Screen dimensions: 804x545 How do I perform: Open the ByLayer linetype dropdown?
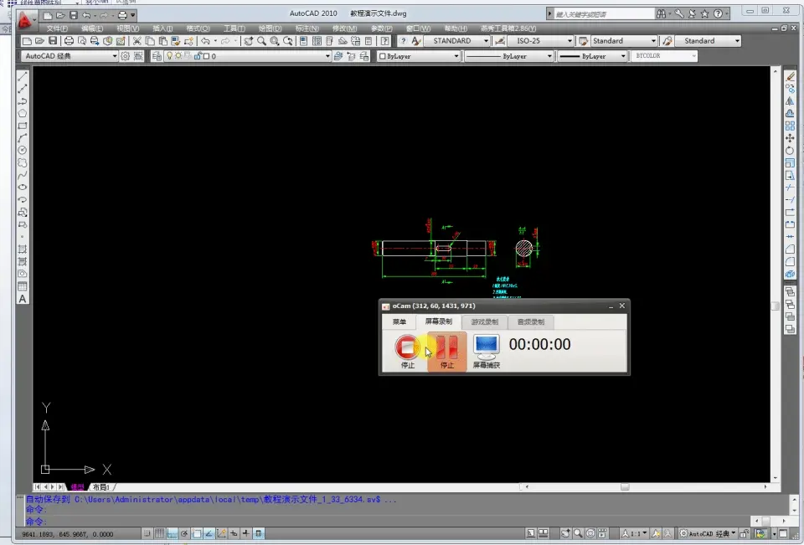point(508,56)
